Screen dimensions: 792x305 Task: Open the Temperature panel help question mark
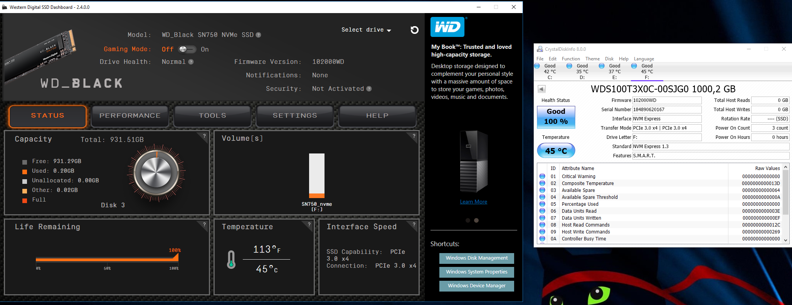coord(309,224)
